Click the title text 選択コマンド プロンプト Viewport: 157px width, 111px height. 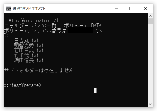coord(29,8)
